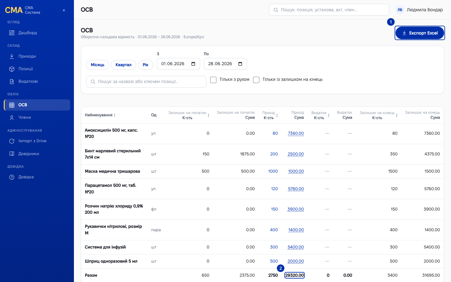Screen dimensions: 451x282
Task: Focus the position name search field
Action: pos(146,82)
